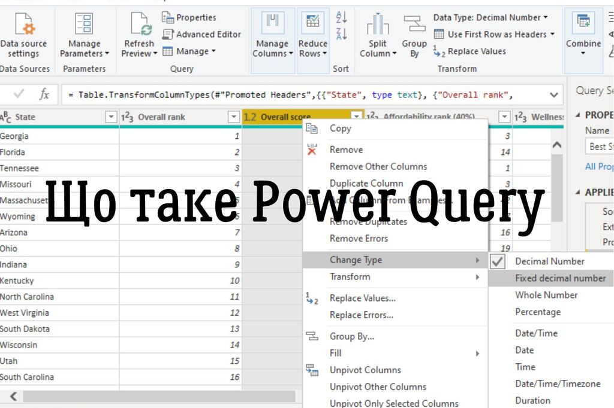This screenshot has height=408, width=614.
Task: Select Whole Number type
Action: click(x=546, y=295)
